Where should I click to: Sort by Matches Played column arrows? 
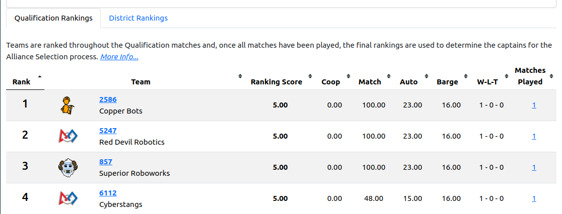pos(551,76)
